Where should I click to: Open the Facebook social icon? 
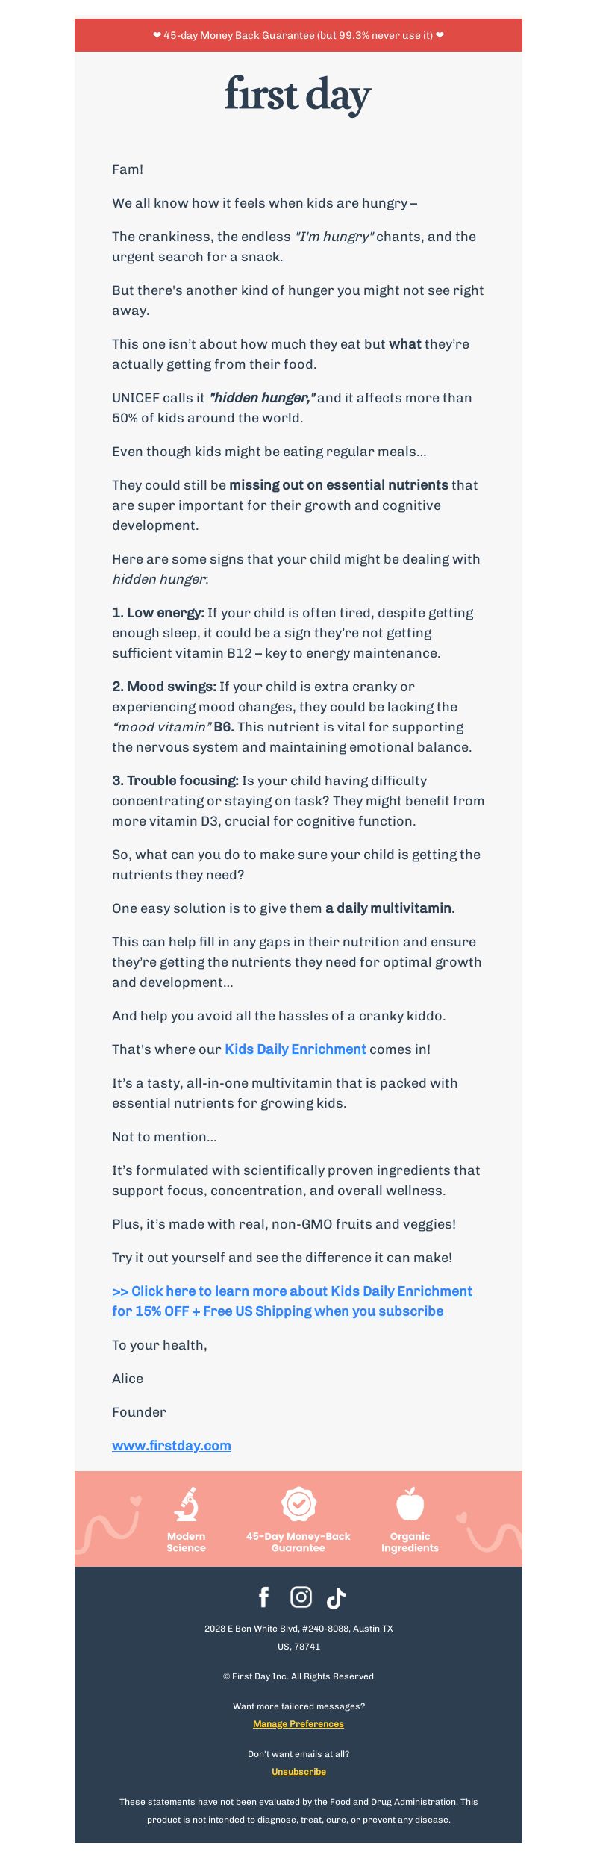(x=263, y=1597)
